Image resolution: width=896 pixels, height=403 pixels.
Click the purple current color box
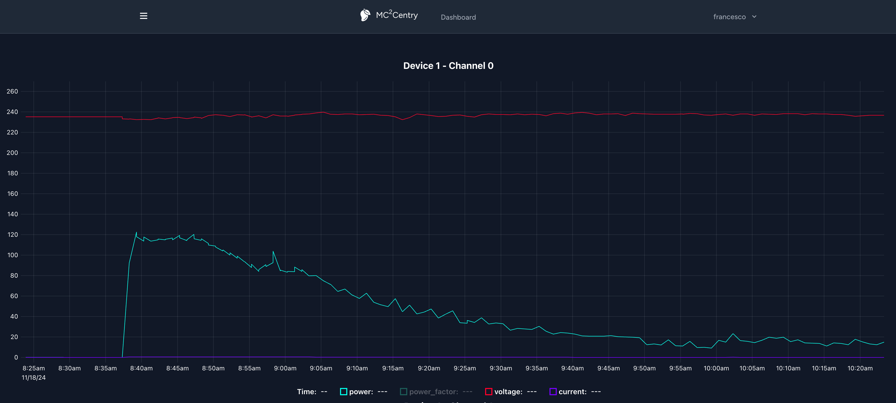(x=553, y=392)
